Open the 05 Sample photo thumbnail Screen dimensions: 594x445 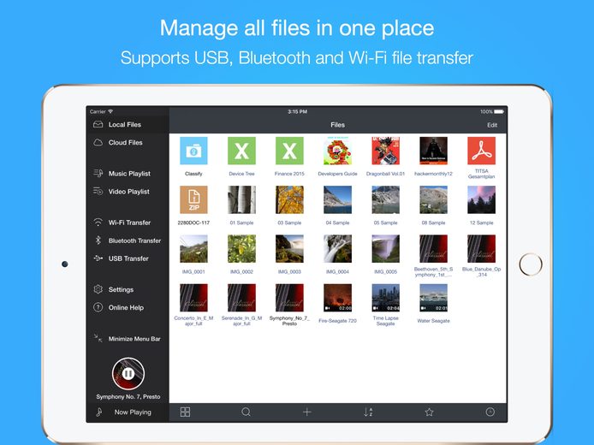386,199
